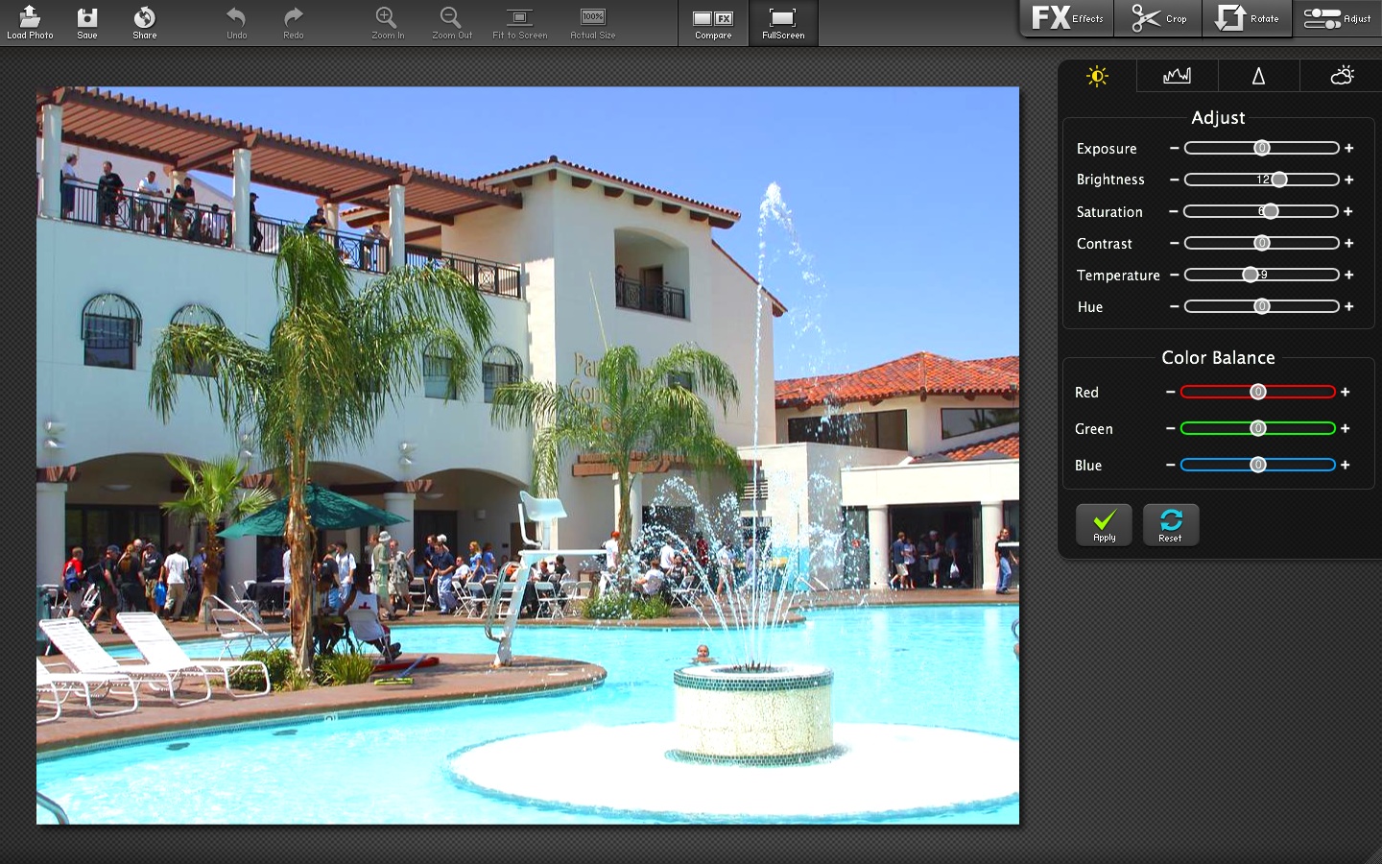Open the cloud and sun tab
This screenshot has width=1382, height=864.
tap(1342, 76)
